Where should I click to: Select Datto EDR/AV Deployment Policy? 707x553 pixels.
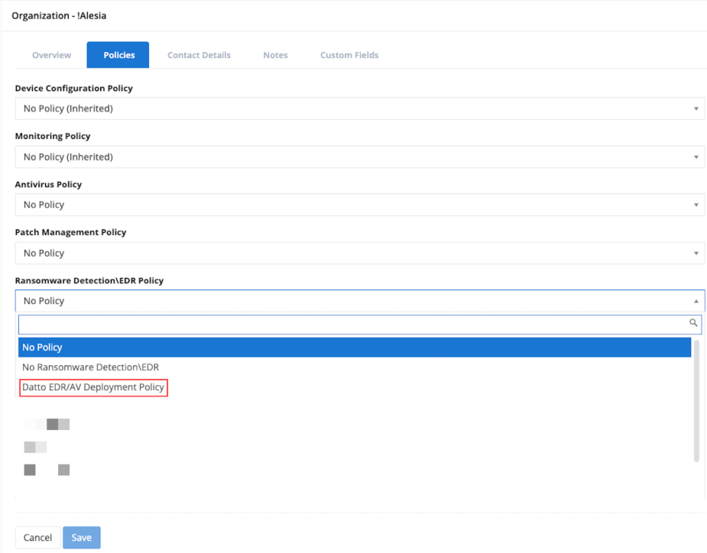click(93, 387)
